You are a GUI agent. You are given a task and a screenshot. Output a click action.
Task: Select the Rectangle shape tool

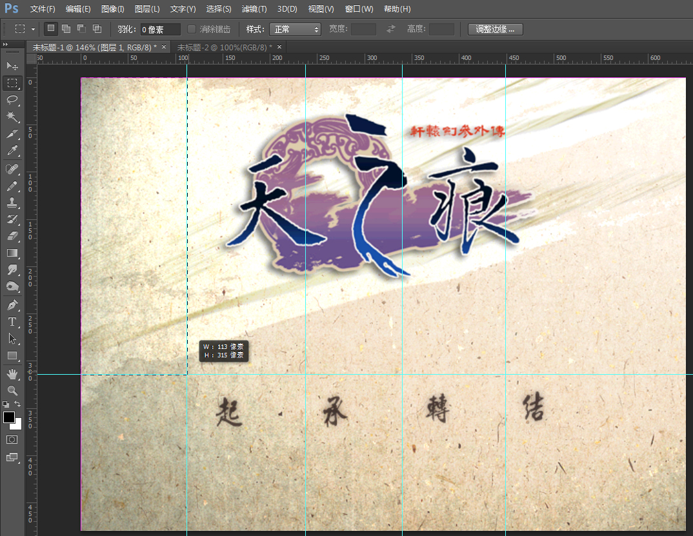(x=12, y=355)
